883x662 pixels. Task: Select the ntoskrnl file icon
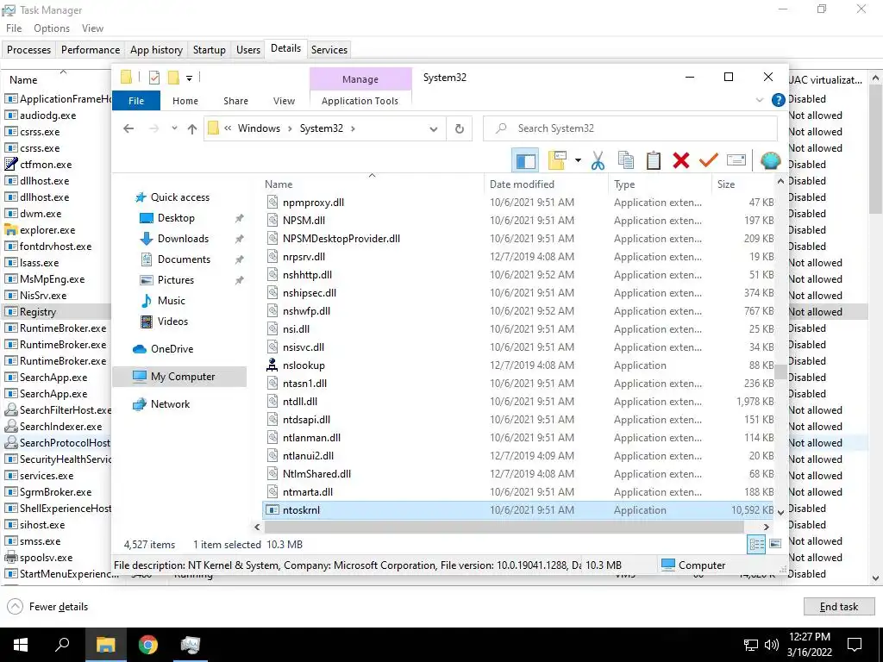pos(272,510)
